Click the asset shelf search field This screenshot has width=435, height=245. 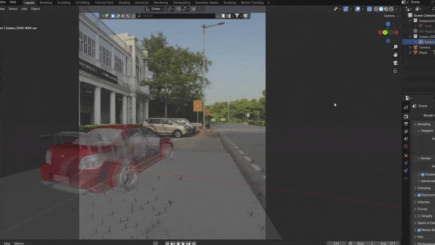176,16
